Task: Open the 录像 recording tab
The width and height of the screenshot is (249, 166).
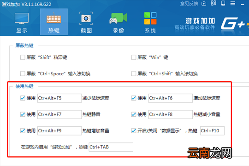Action: tap(119, 23)
